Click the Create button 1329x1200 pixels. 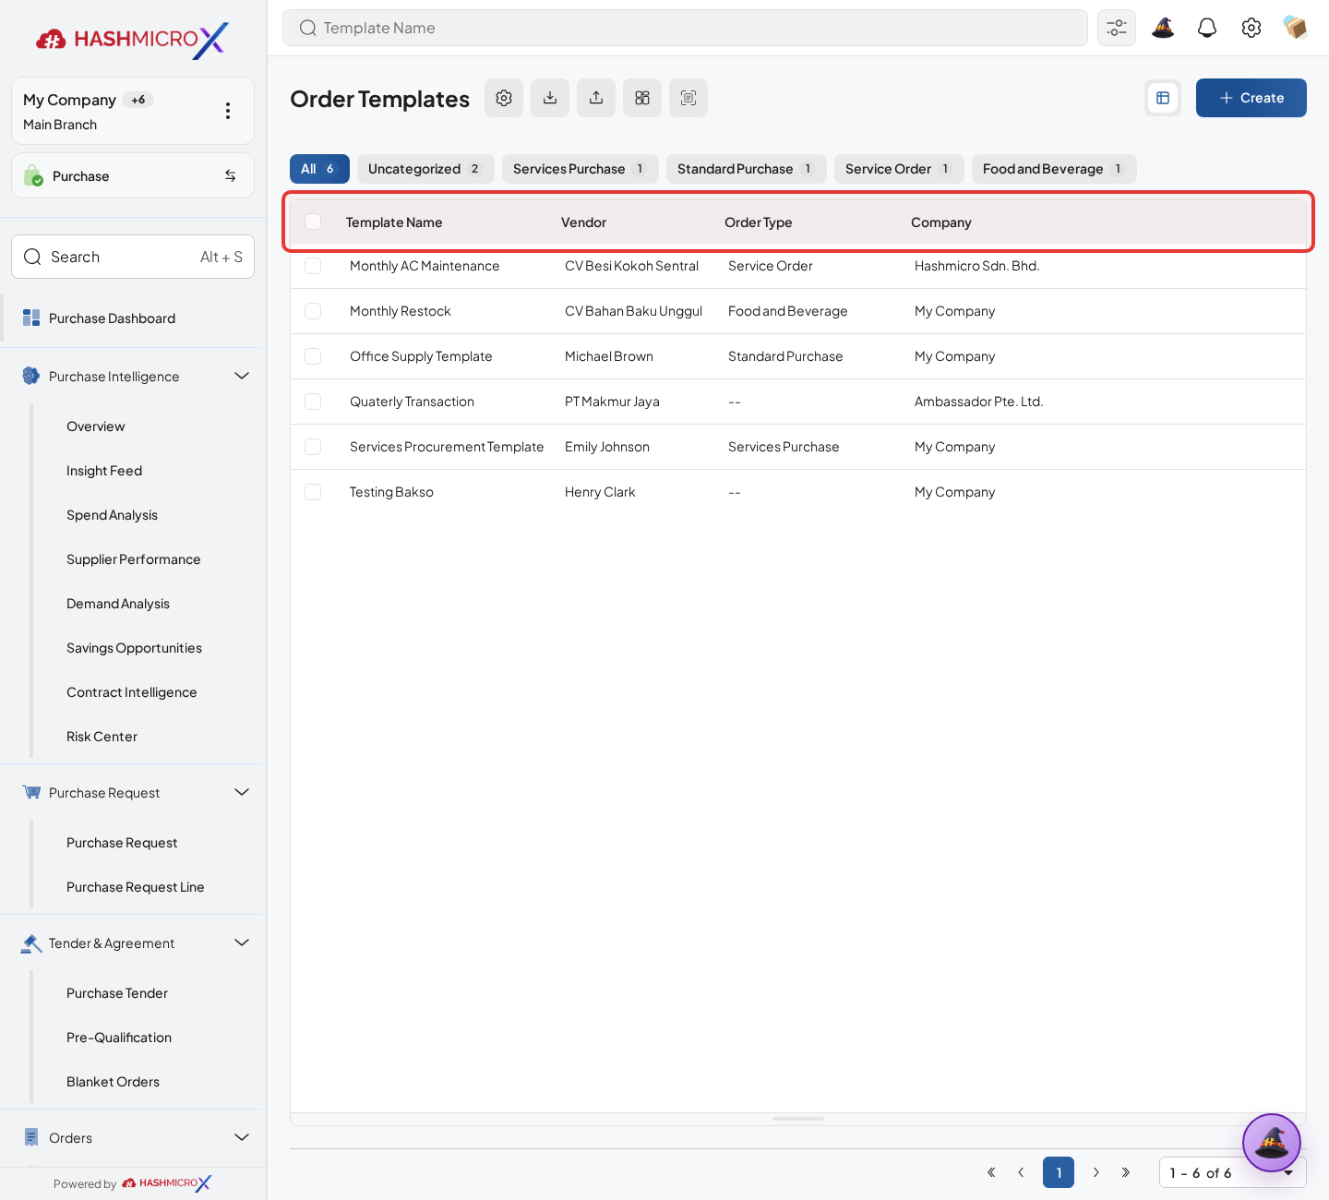pyautogui.click(x=1251, y=98)
